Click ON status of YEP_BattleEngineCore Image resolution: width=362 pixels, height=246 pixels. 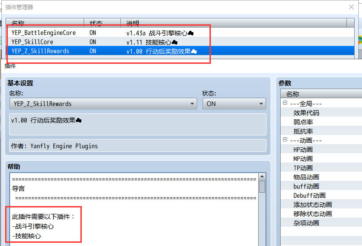pyautogui.click(x=93, y=33)
